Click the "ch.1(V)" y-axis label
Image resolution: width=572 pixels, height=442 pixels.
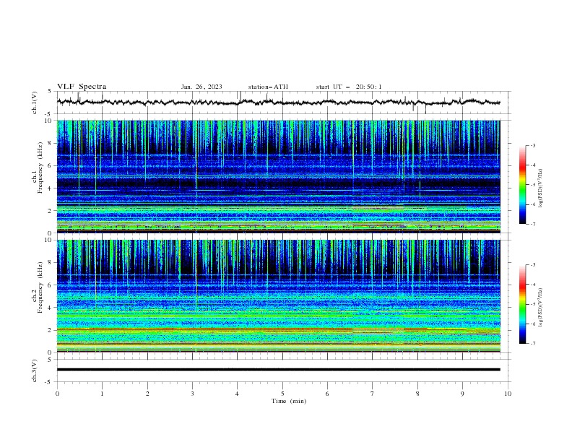[35, 103]
